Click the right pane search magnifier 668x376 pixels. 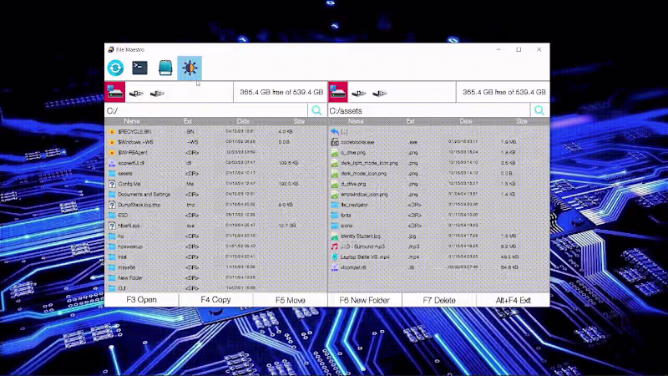pos(539,110)
